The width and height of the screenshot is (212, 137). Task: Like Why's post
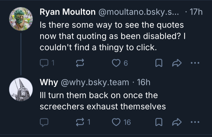pos(116,122)
